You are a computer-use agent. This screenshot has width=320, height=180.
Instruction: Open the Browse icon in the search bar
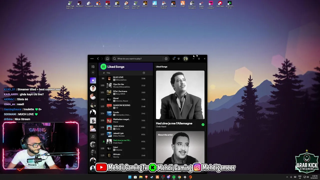click(166, 59)
